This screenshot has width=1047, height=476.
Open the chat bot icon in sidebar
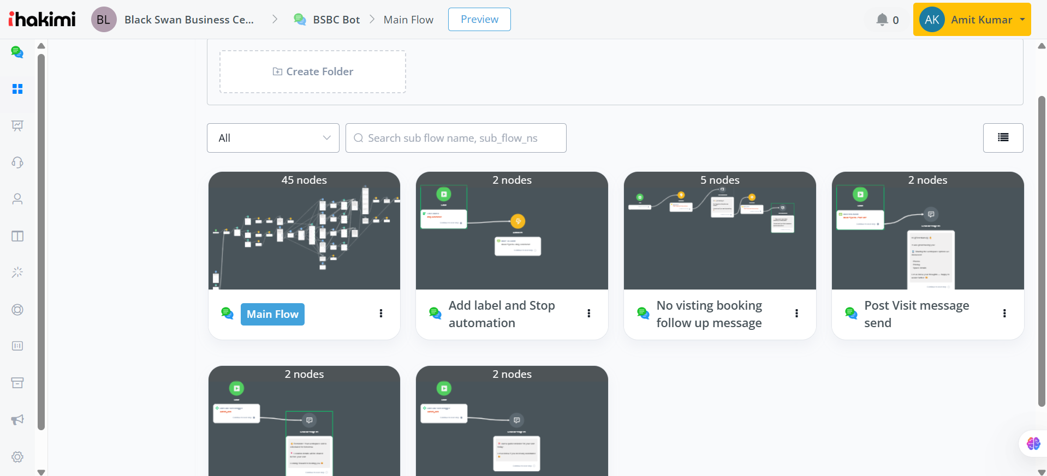tap(17, 52)
